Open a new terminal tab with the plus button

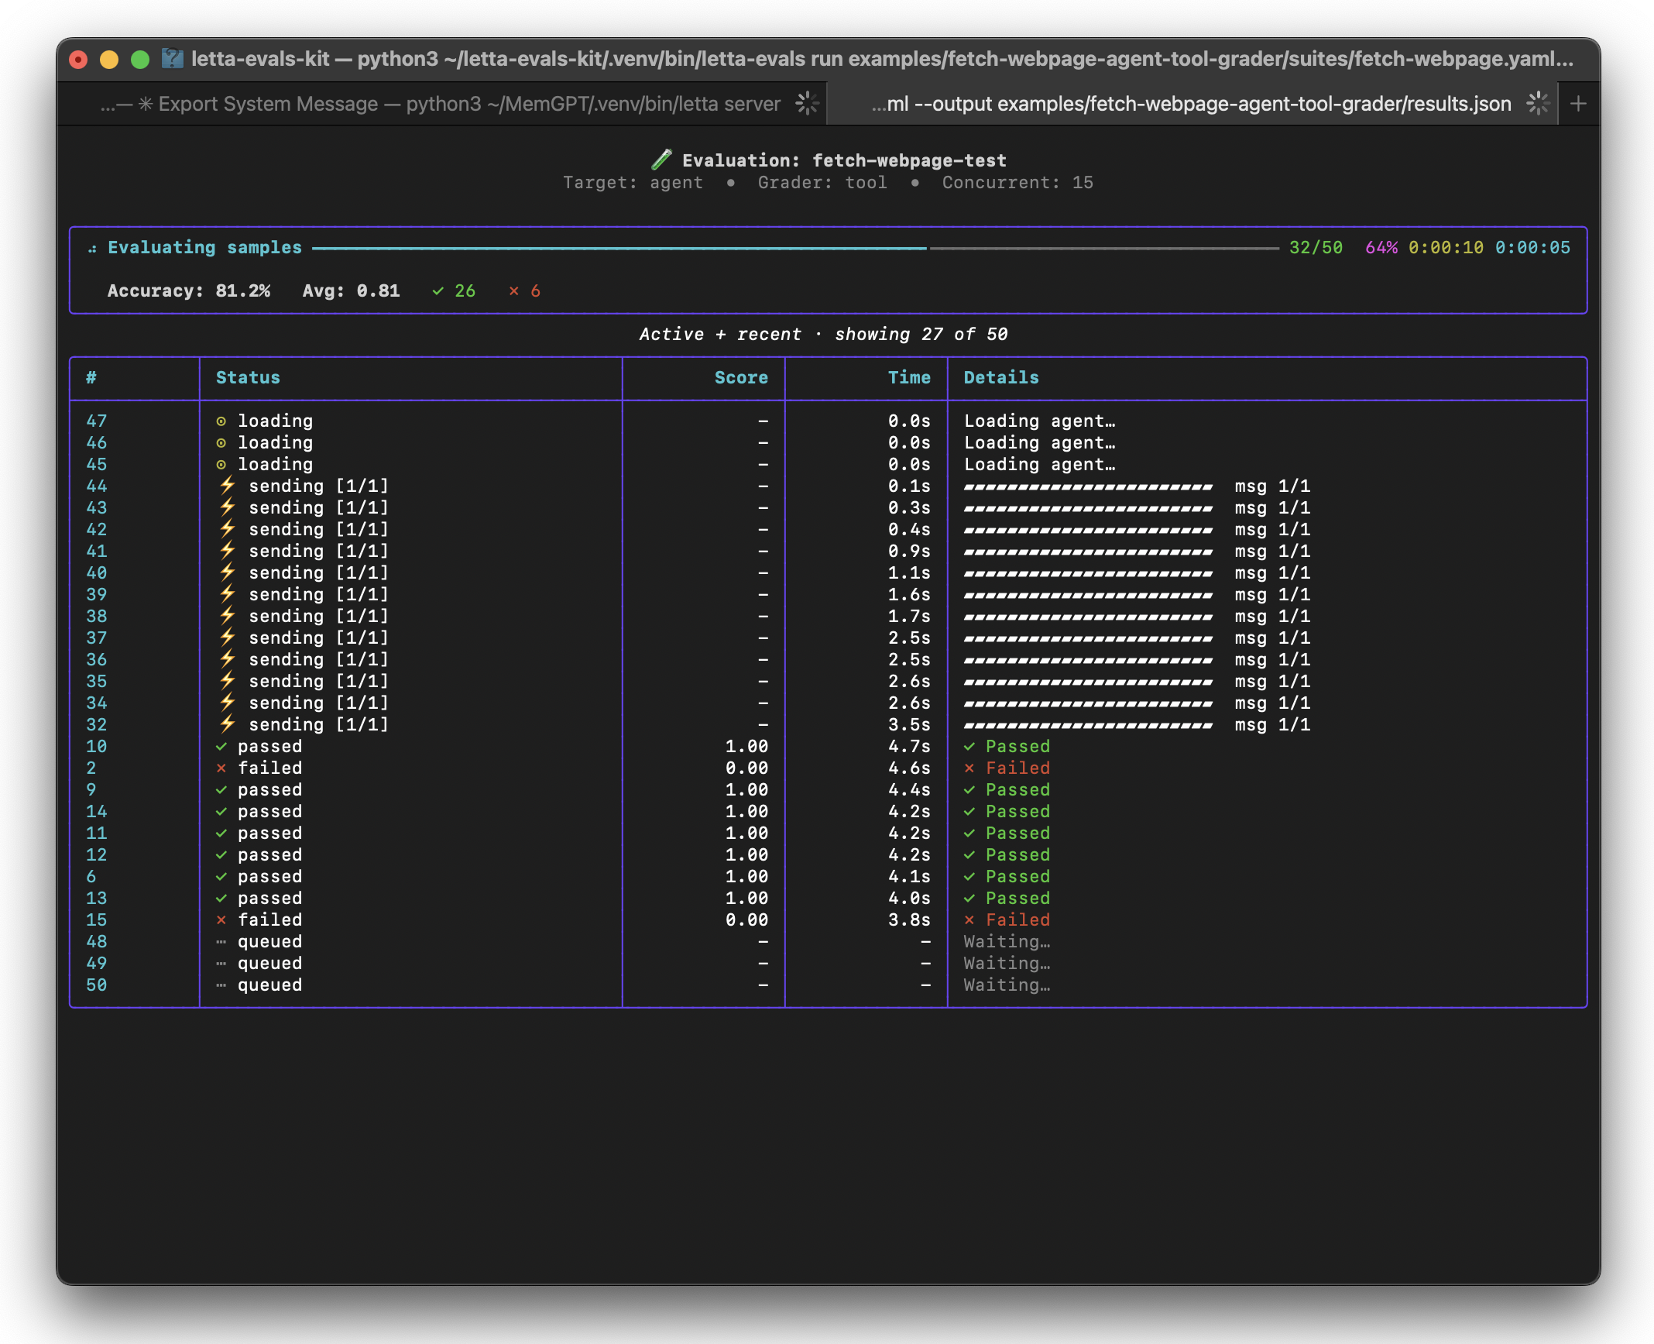click(x=1579, y=102)
